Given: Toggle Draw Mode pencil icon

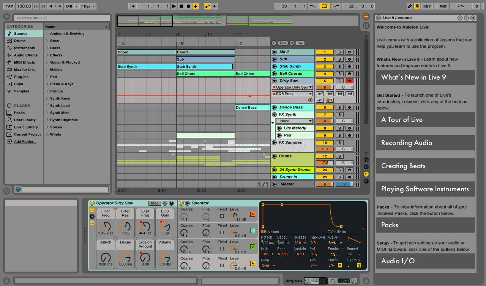Looking at the screenshot, I should click(410, 6).
